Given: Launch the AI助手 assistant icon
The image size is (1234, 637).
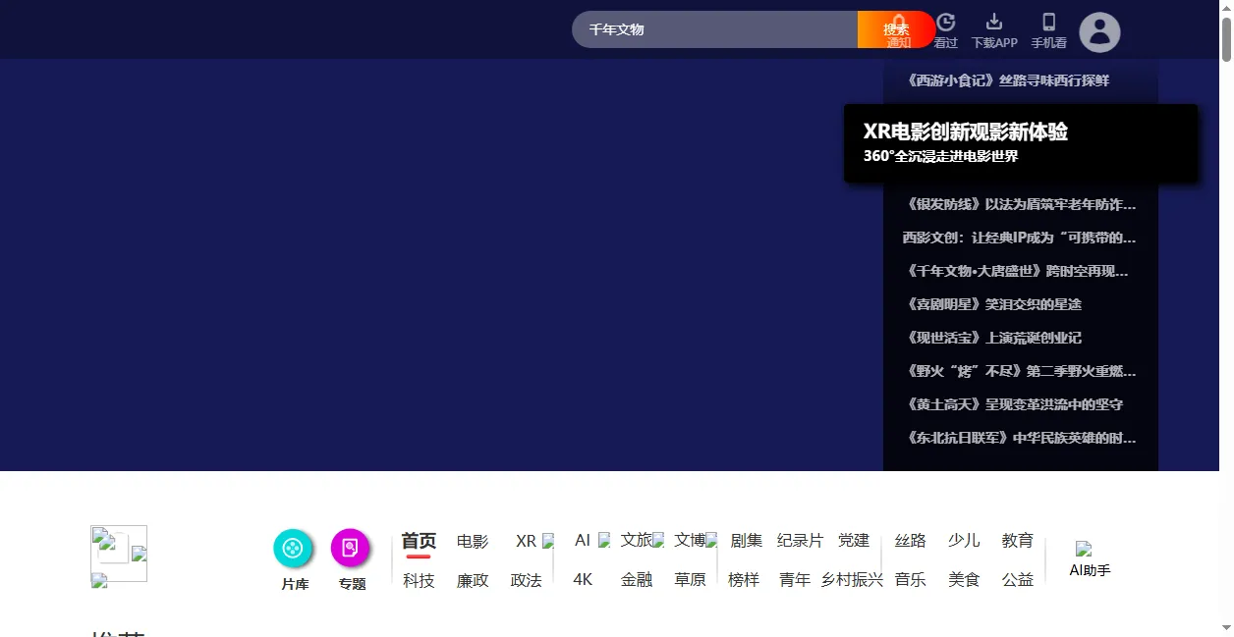Looking at the screenshot, I should (x=1088, y=557).
